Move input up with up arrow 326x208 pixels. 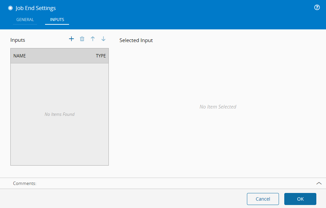click(93, 39)
